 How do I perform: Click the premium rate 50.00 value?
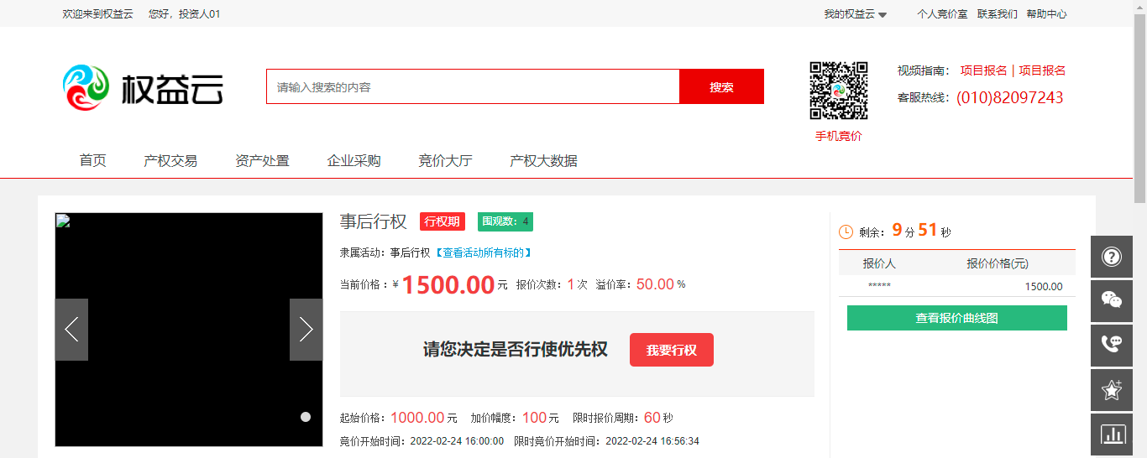(655, 284)
